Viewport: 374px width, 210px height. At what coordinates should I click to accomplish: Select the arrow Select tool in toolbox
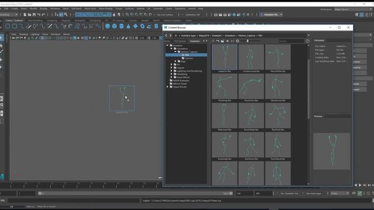click(x=1, y=38)
